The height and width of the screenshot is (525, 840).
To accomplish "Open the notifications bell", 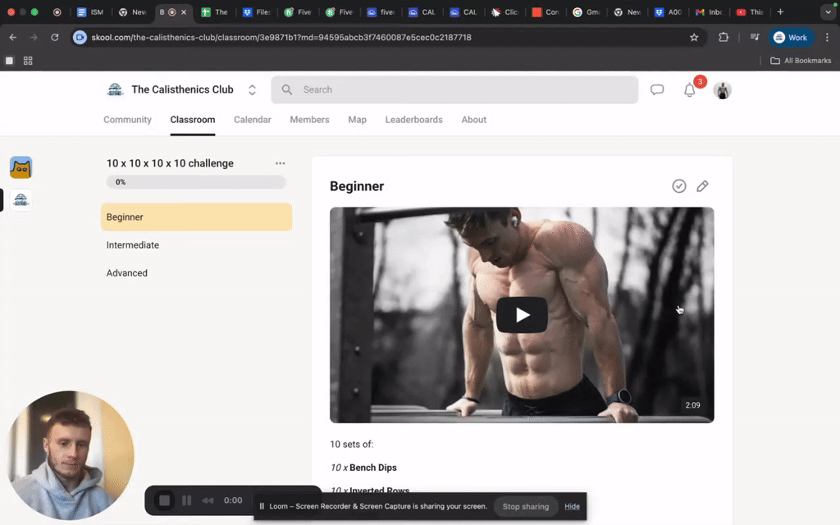I will coord(689,90).
